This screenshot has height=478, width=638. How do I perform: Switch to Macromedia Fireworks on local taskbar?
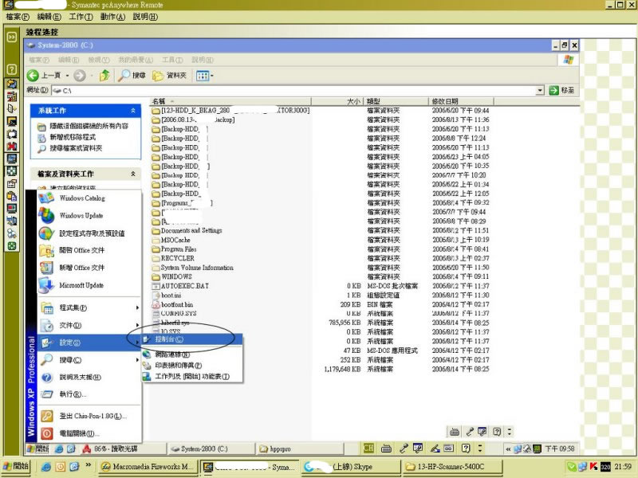point(148,467)
